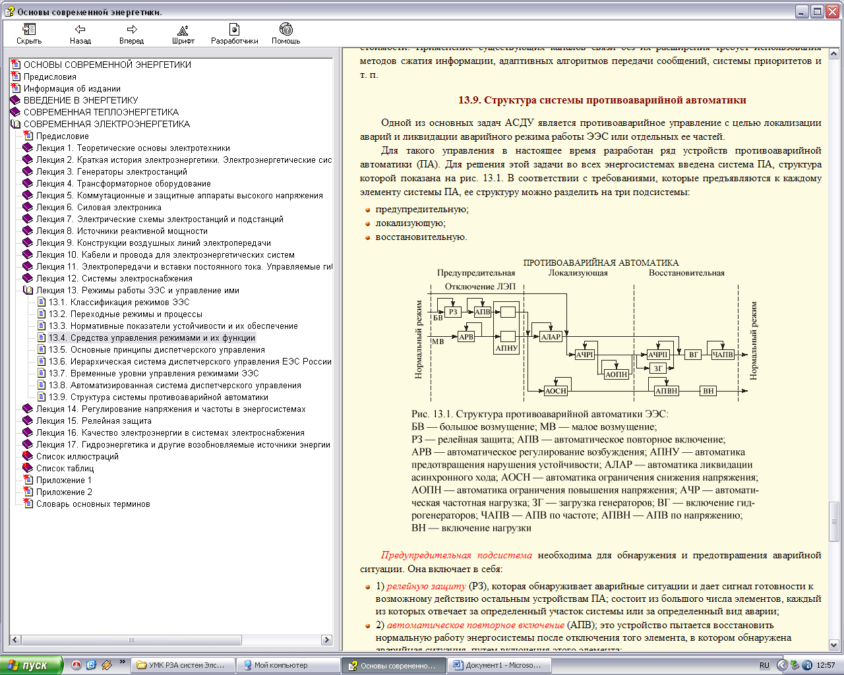Click the open book icon of Лекция 13
The width and height of the screenshot is (844, 675).
[x=28, y=290]
